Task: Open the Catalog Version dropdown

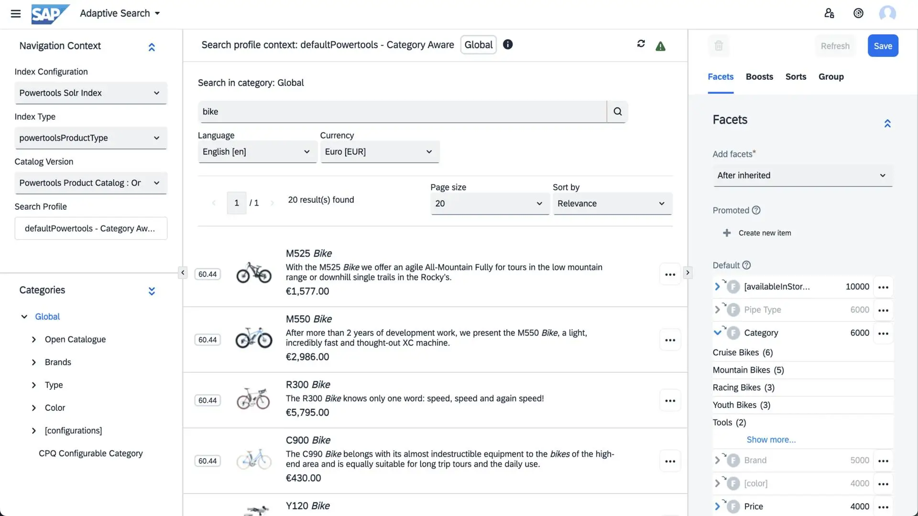Action: 91,183
